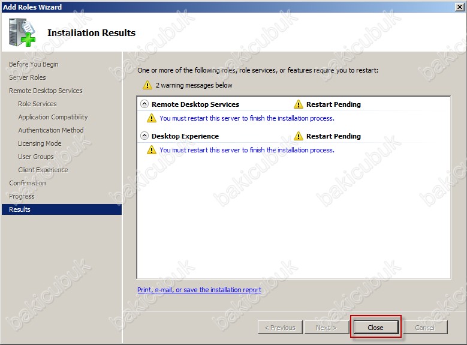Select the Server Roles step
This screenshot has height=345, width=467.
pos(28,77)
